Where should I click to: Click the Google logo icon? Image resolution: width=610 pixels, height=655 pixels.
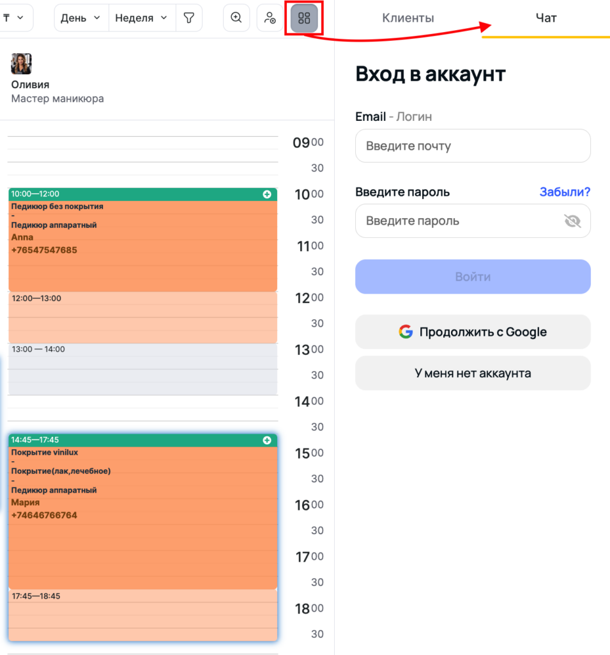406,332
